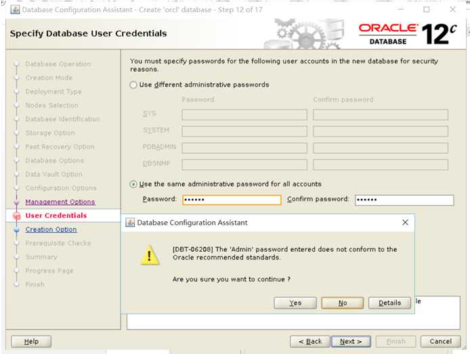Click 'Are you sure you want to continue ?' text
Image resolution: width=470 pixels, height=354 pixels.
click(232, 280)
